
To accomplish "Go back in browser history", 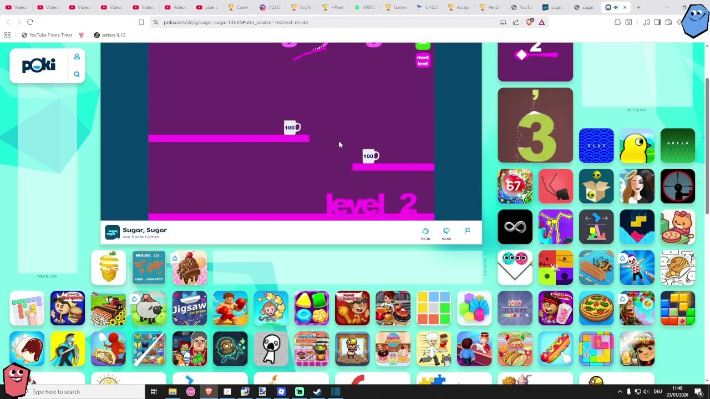I will (8, 22).
